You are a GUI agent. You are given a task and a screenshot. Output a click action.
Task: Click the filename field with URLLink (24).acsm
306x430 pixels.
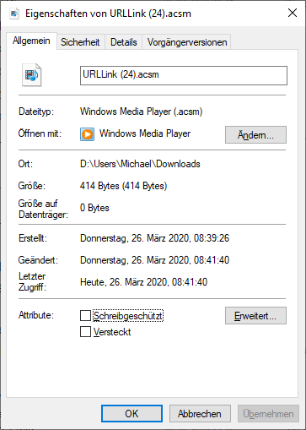[184, 75]
